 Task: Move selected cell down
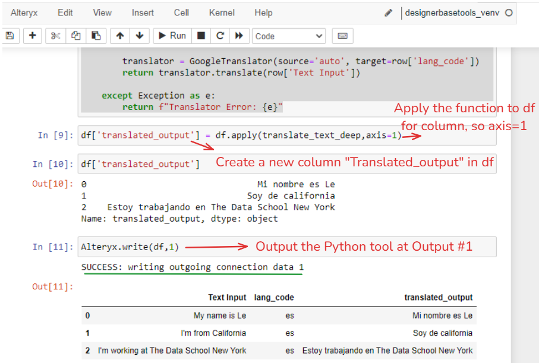click(139, 36)
